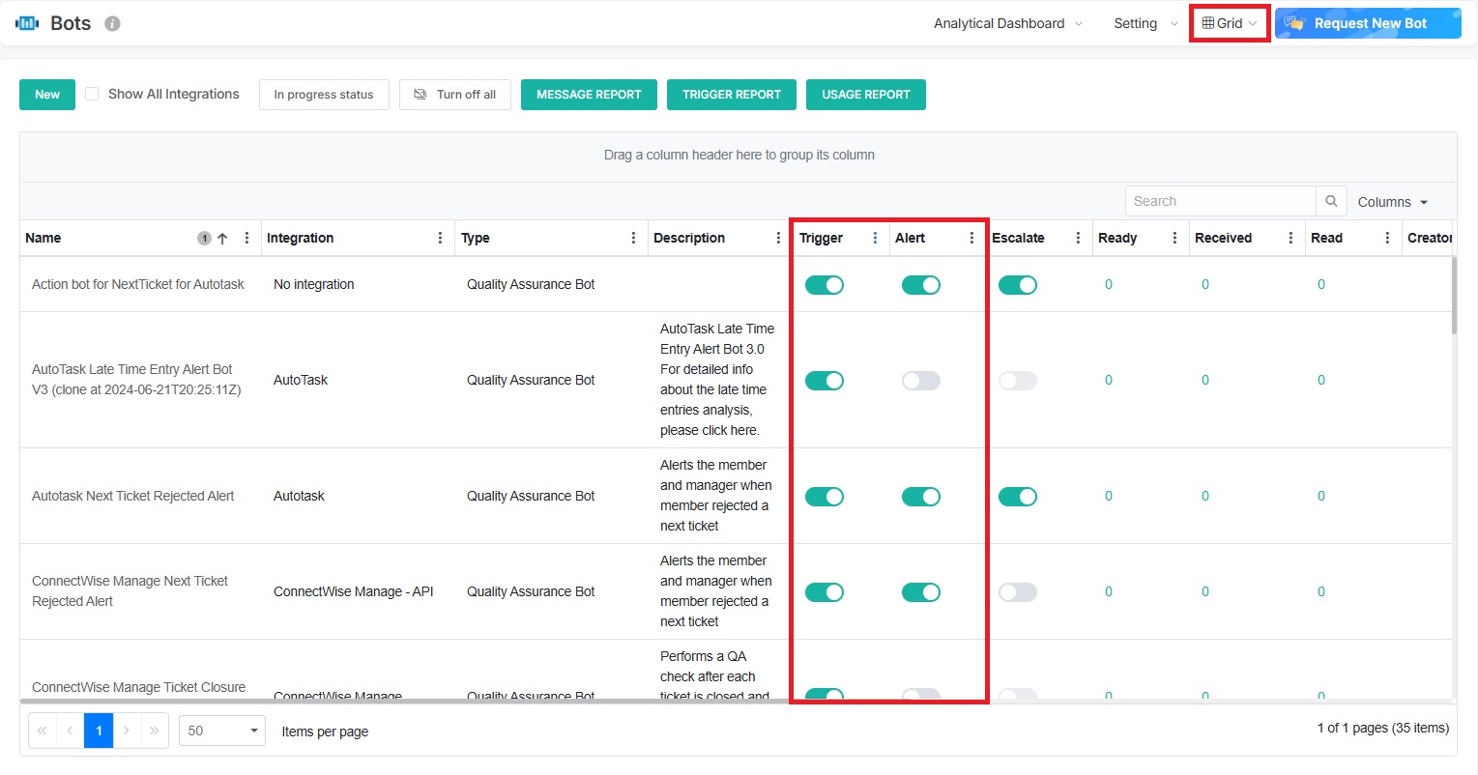
Task: Open the Analytical Dashboard menu
Action: pos(1007,23)
